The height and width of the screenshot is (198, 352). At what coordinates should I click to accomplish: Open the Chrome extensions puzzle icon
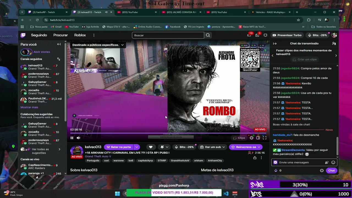click(x=309, y=20)
